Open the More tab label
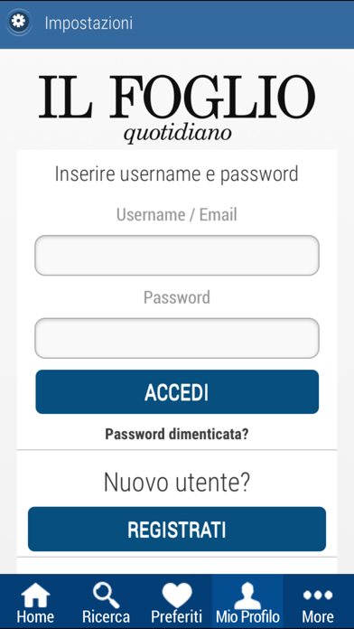354x629 pixels. point(318,616)
